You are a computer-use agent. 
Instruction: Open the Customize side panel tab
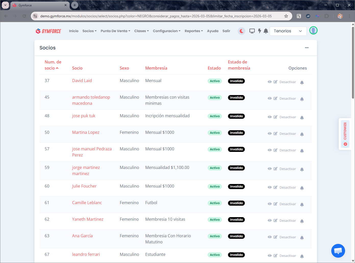[x=345, y=134]
